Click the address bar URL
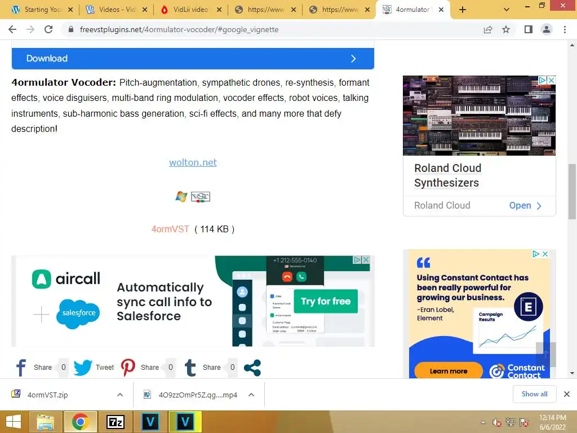The height and width of the screenshot is (433, 577). pos(179,29)
